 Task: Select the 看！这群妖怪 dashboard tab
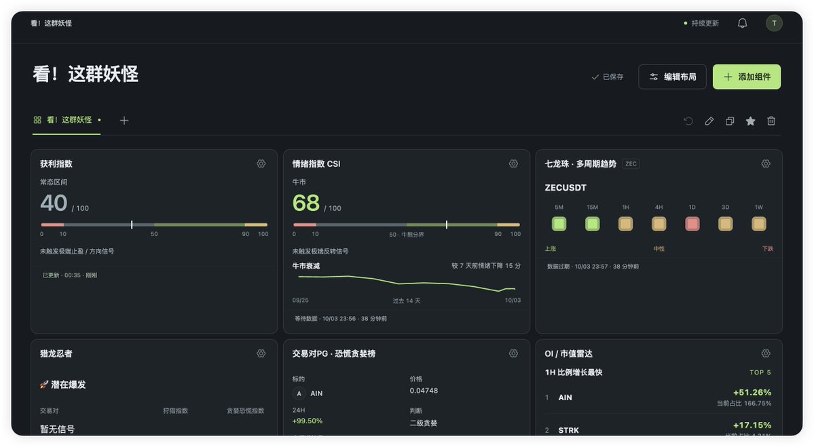click(67, 120)
